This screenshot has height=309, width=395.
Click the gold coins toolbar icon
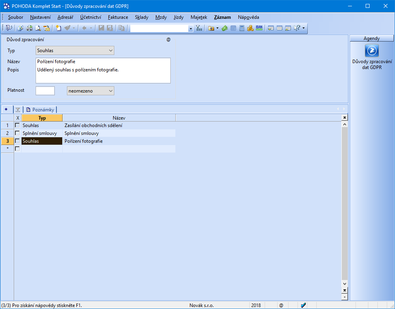250,28
